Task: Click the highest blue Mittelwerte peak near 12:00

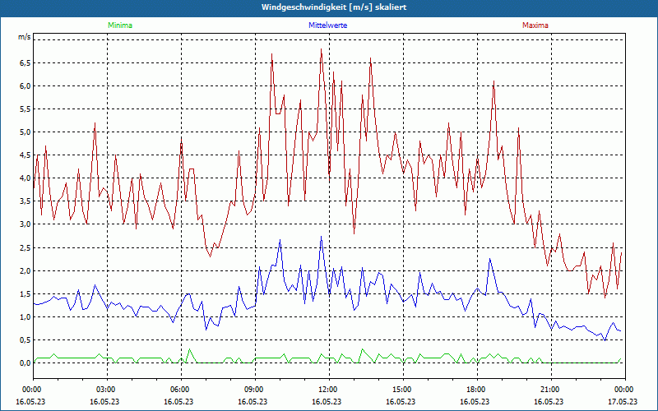Action: pyautogui.click(x=322, y=237)
